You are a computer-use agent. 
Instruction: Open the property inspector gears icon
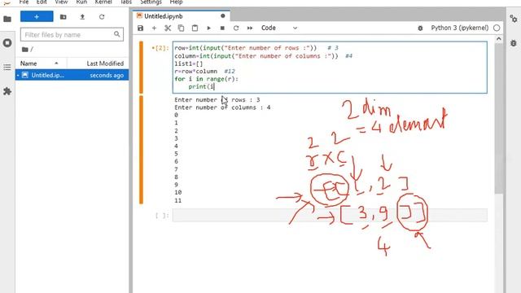click(514, 19)
